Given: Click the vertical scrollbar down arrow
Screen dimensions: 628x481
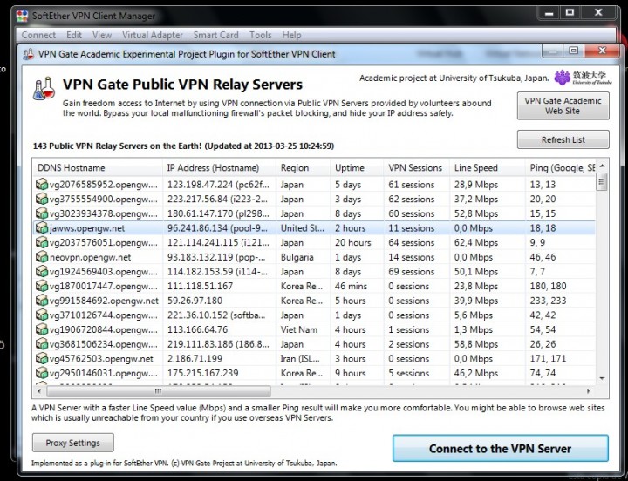Looking at the screenshot, I should coord(602,378).
